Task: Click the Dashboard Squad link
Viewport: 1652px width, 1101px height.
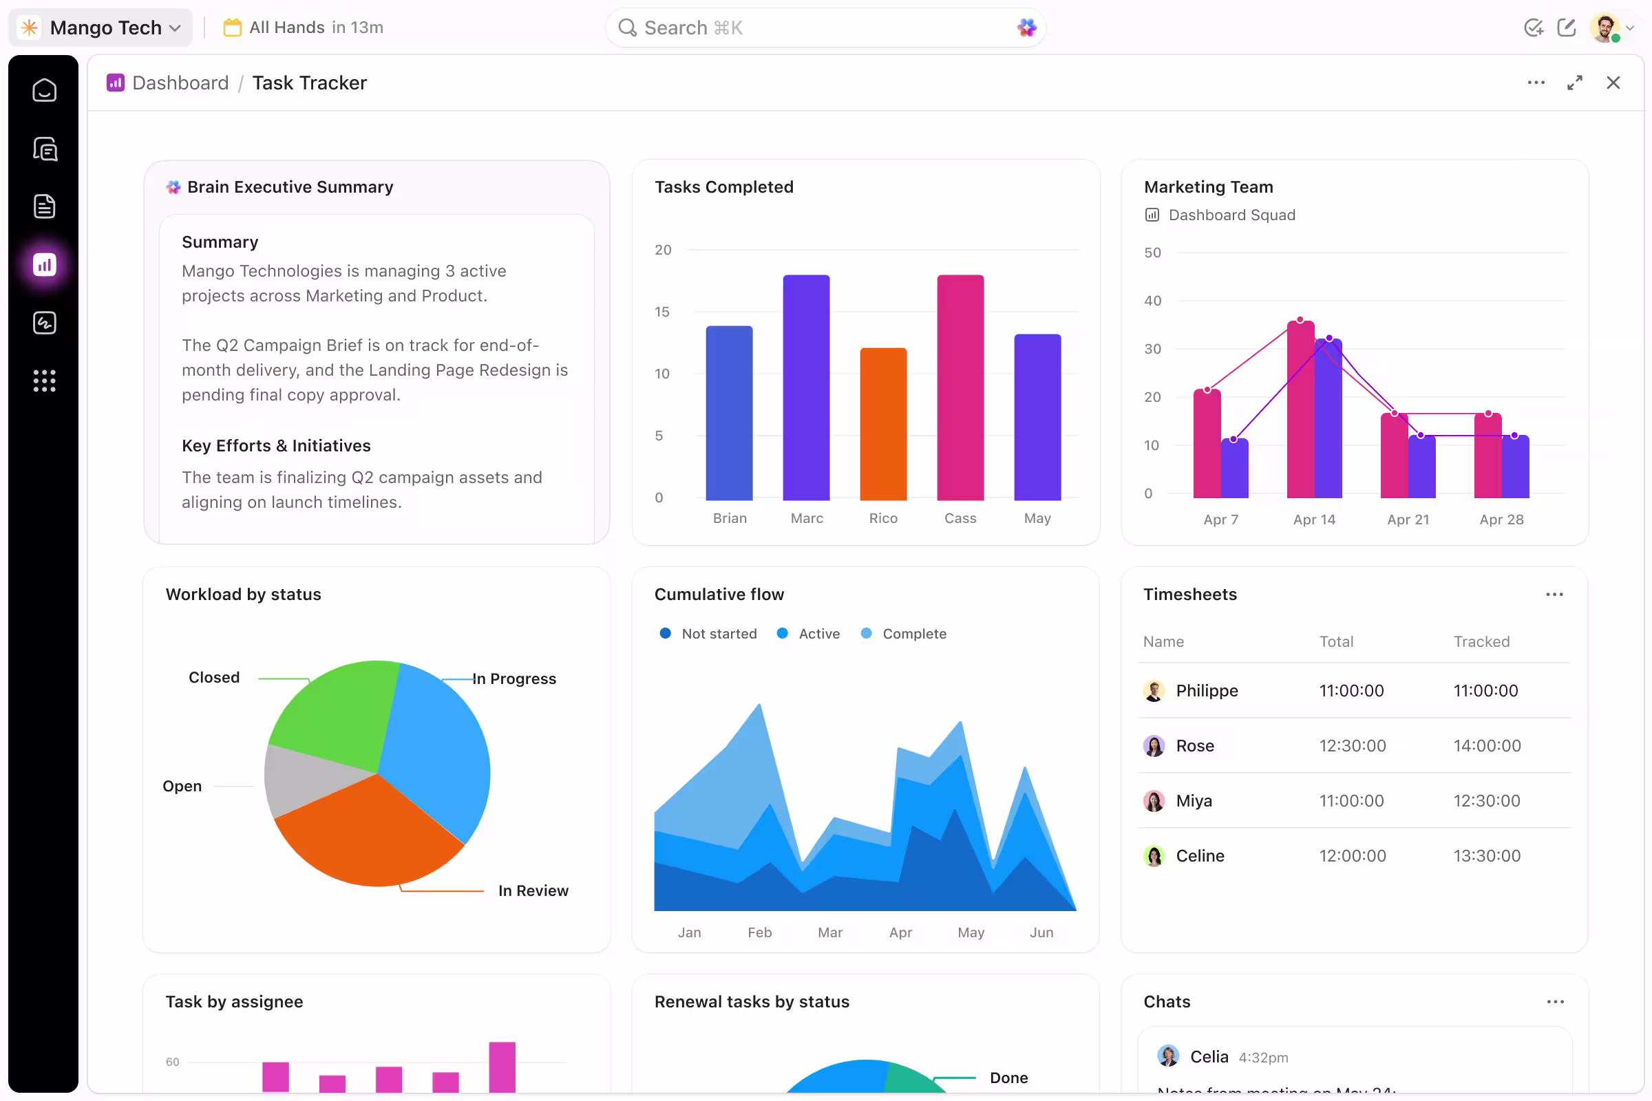Action: [1232, 215]
